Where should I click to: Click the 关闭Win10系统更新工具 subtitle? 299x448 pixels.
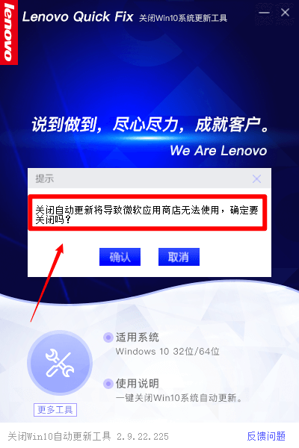click(183, 18)
